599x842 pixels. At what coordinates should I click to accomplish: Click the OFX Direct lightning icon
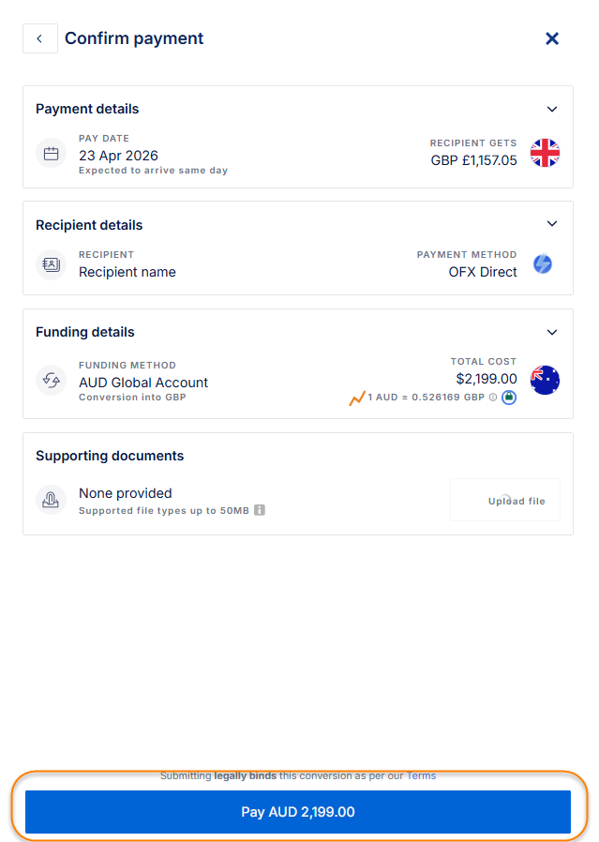tap(543, 264)
